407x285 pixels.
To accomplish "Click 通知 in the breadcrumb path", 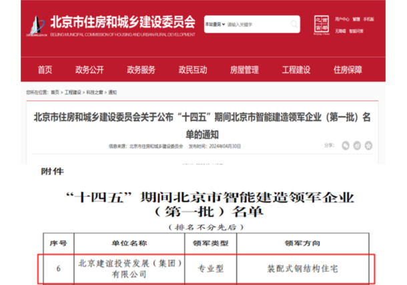I will point(112,93).
